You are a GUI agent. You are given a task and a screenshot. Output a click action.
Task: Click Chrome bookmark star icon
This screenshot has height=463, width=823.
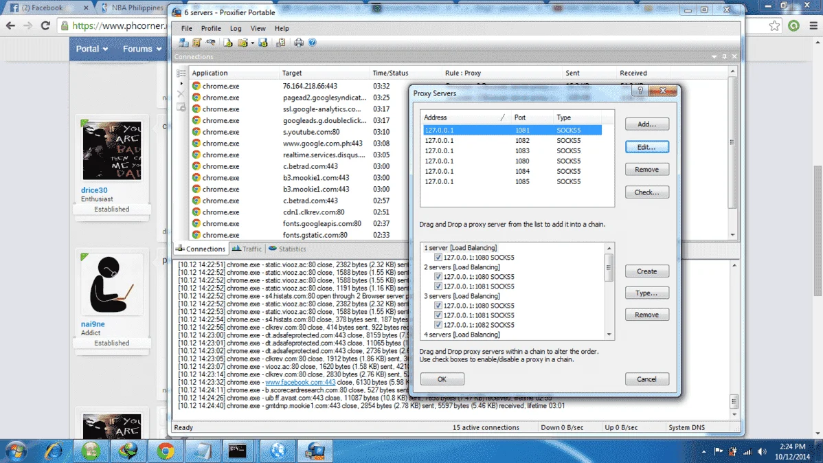click(x=774, y=25)
